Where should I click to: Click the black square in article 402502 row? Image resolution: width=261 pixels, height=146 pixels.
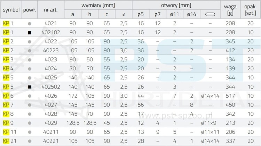(x=30, y=87)
